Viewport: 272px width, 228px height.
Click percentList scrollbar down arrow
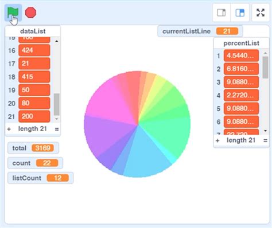pyautogui.click(x=265, y=131)
